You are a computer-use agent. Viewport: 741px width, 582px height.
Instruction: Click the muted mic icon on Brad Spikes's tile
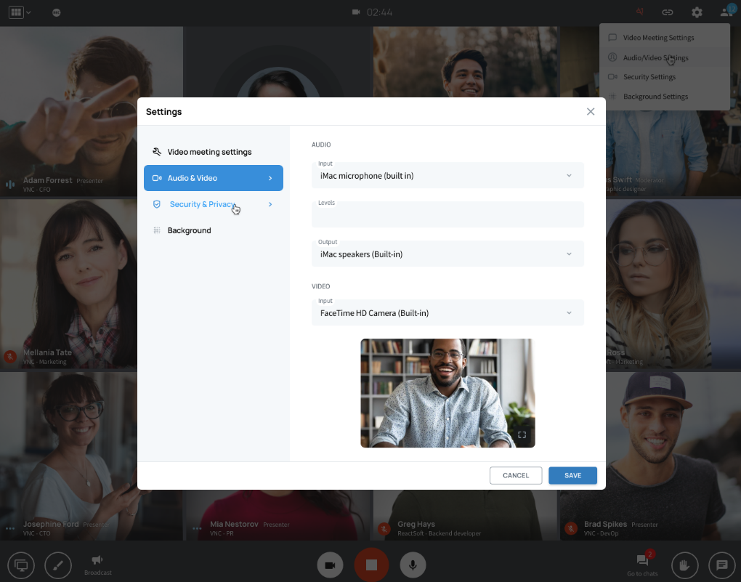click(x=571, y=528)
